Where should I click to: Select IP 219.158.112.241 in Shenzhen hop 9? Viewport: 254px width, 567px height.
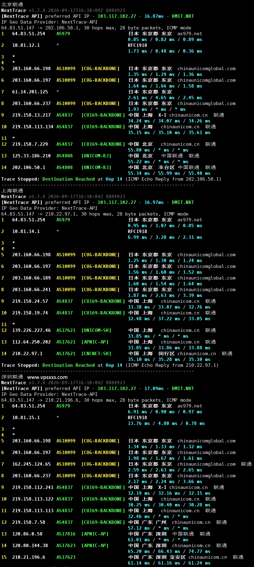tap(33, 487)
